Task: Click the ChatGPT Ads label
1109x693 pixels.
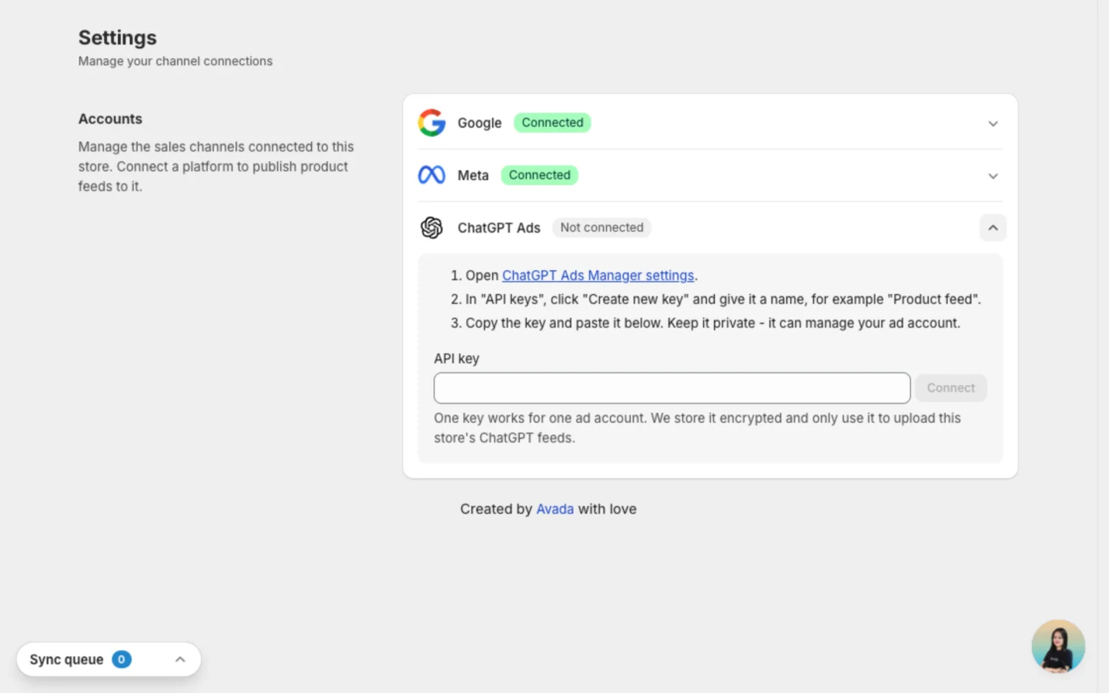Action: click(x=499, y=228)
